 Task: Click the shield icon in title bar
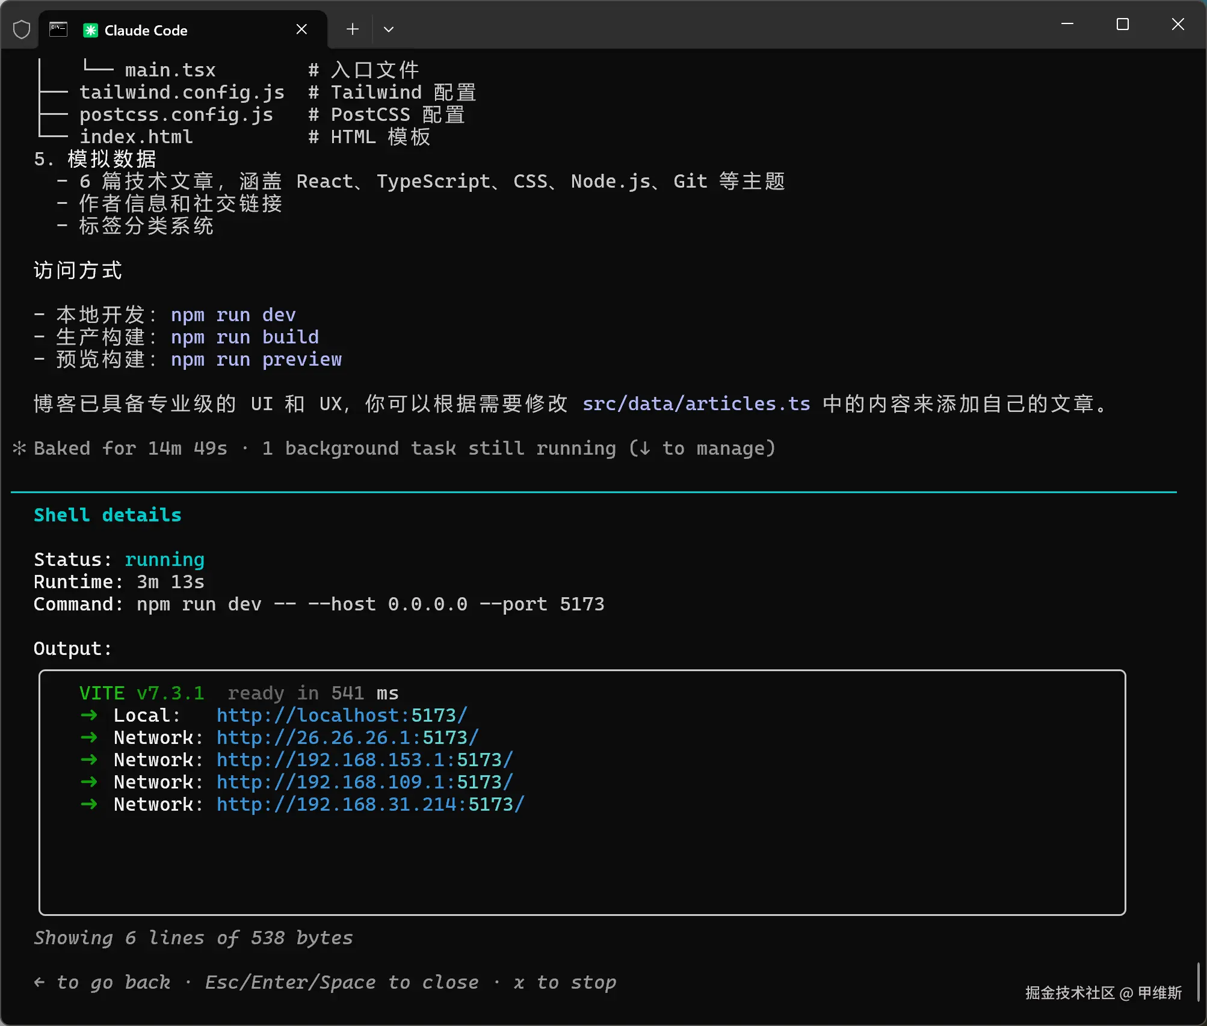click(22, 29)
